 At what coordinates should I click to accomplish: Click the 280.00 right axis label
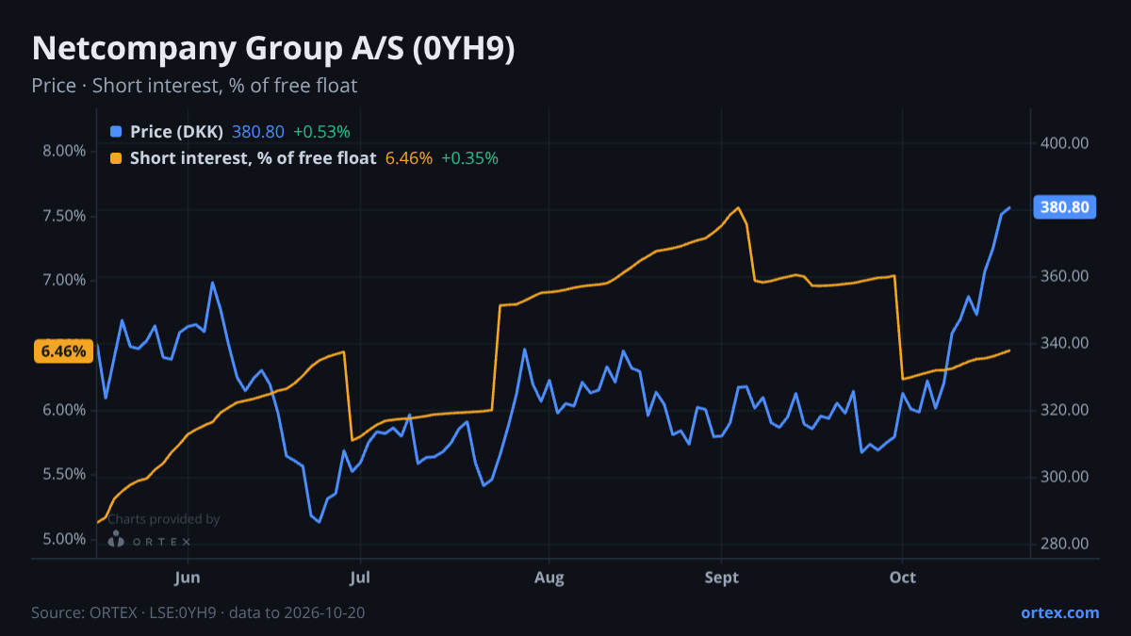1065,544
